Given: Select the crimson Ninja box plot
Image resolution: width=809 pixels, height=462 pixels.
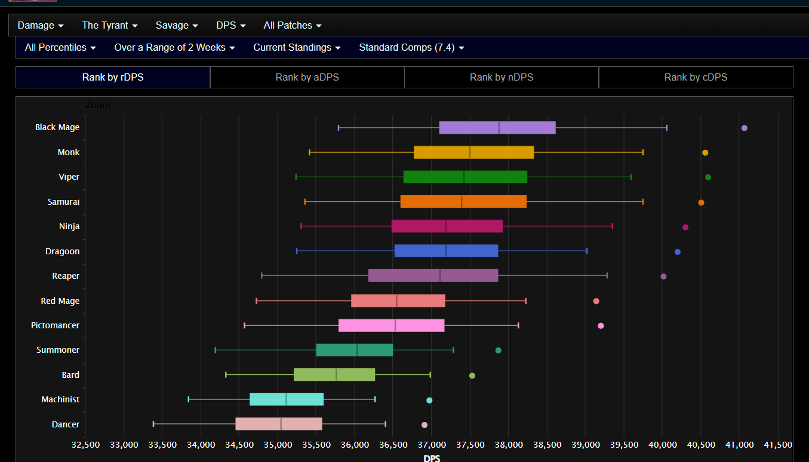Looking at the screenshot, I should click(x=447, y=226).
